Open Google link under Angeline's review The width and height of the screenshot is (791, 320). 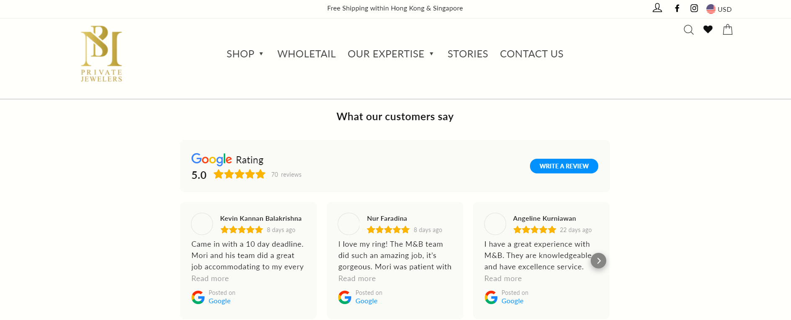[x=512, y=301]
